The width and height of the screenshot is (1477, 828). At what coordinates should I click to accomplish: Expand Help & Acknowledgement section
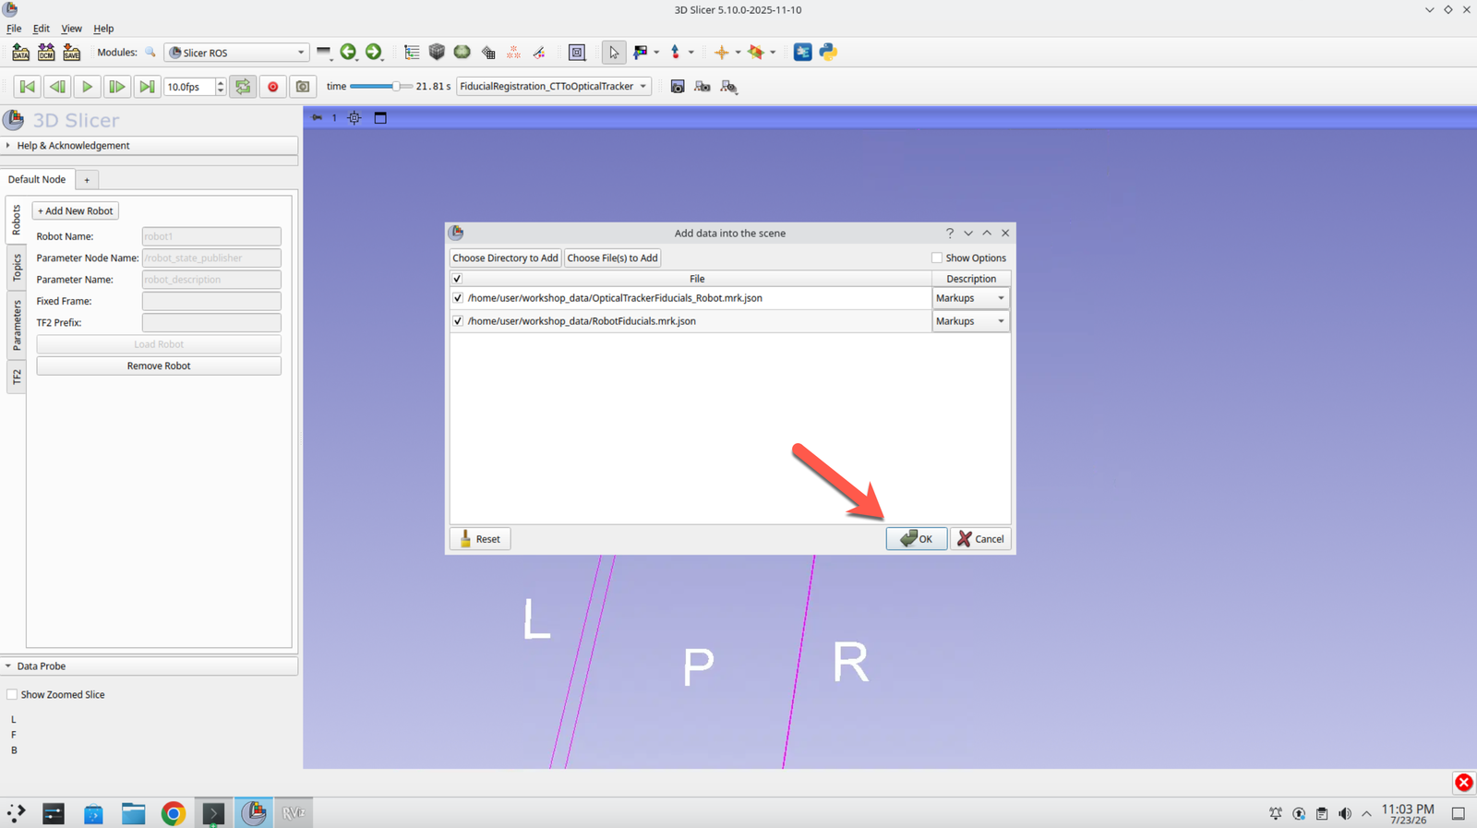click(149, 146)
